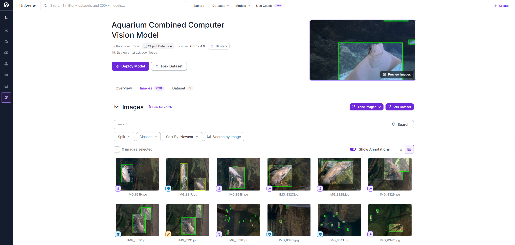This screenshot has width=515, height=245.
Task: Open the IMG_8338.jpg thumbnail
Action: click(238, 220)
